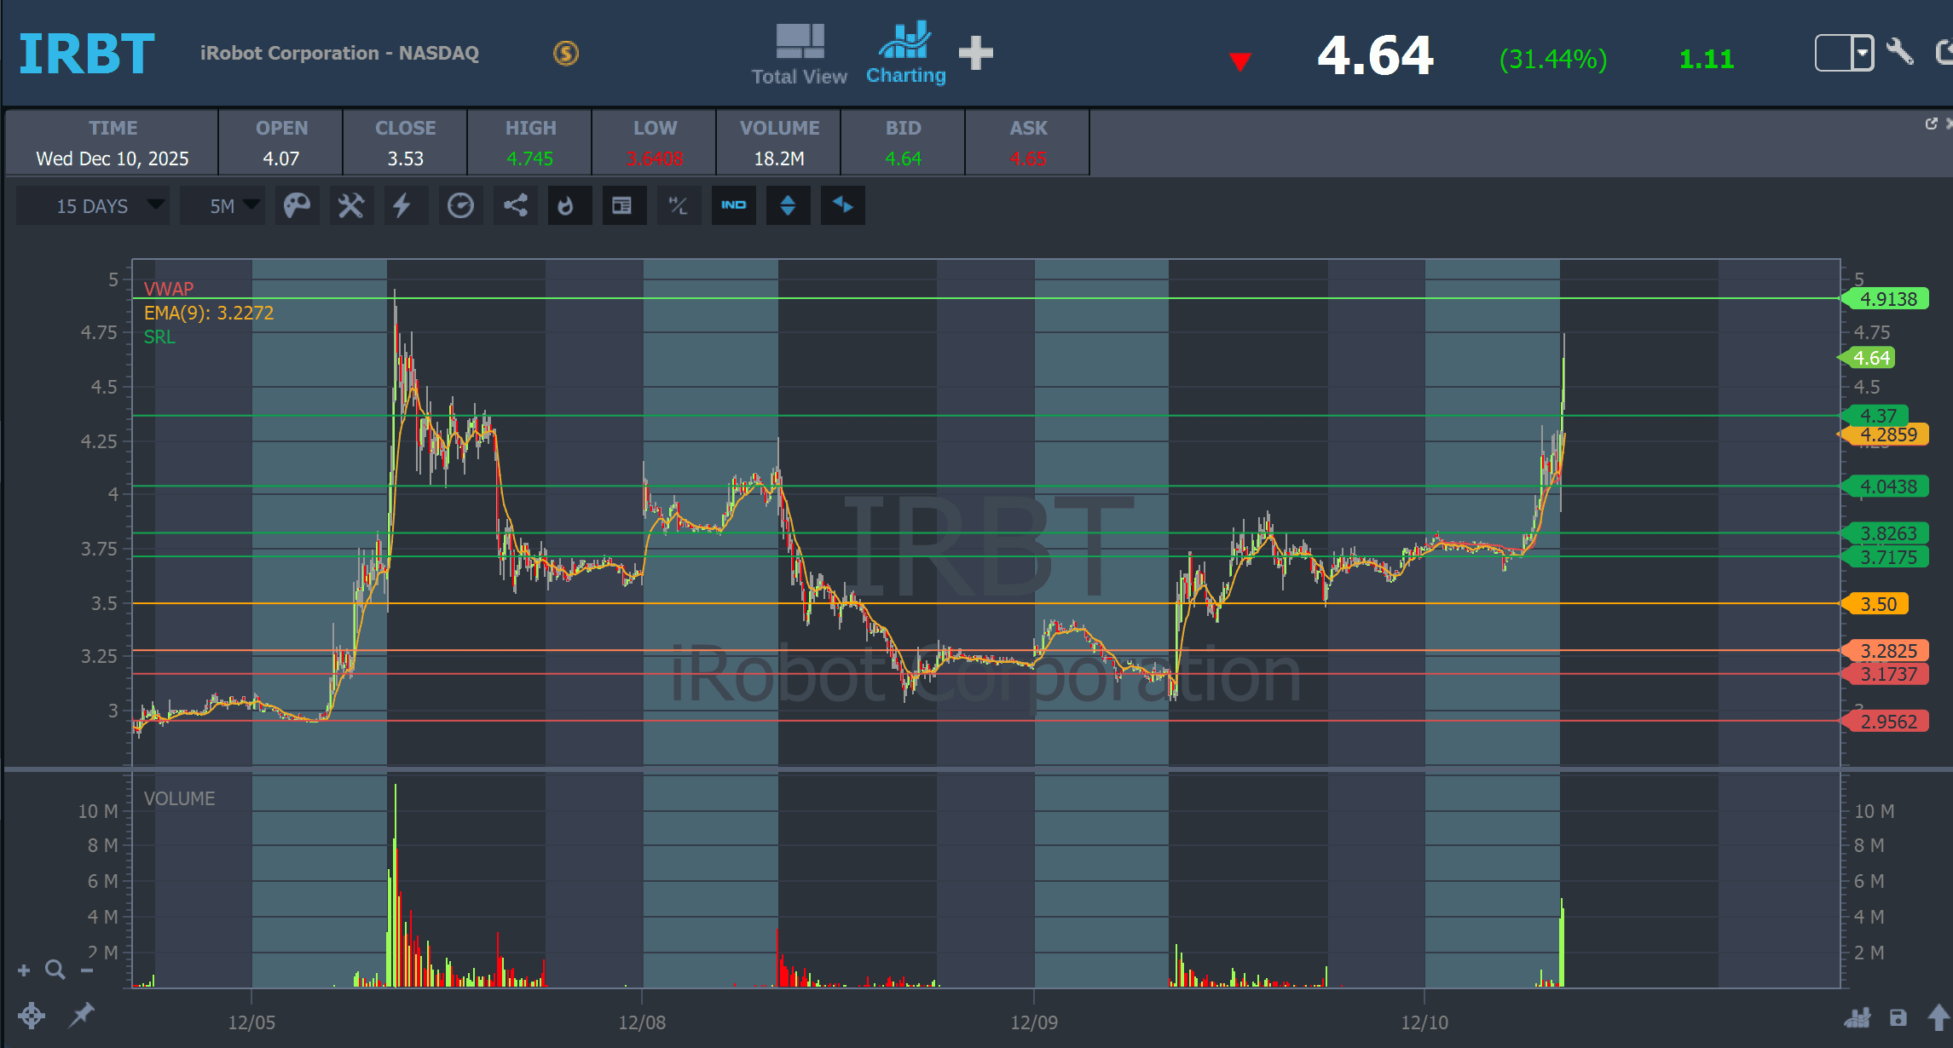The height and width of the screenshot is (1048, 1953).
Task: Toggle the H/L high-low markers
Action: [679, 205]
